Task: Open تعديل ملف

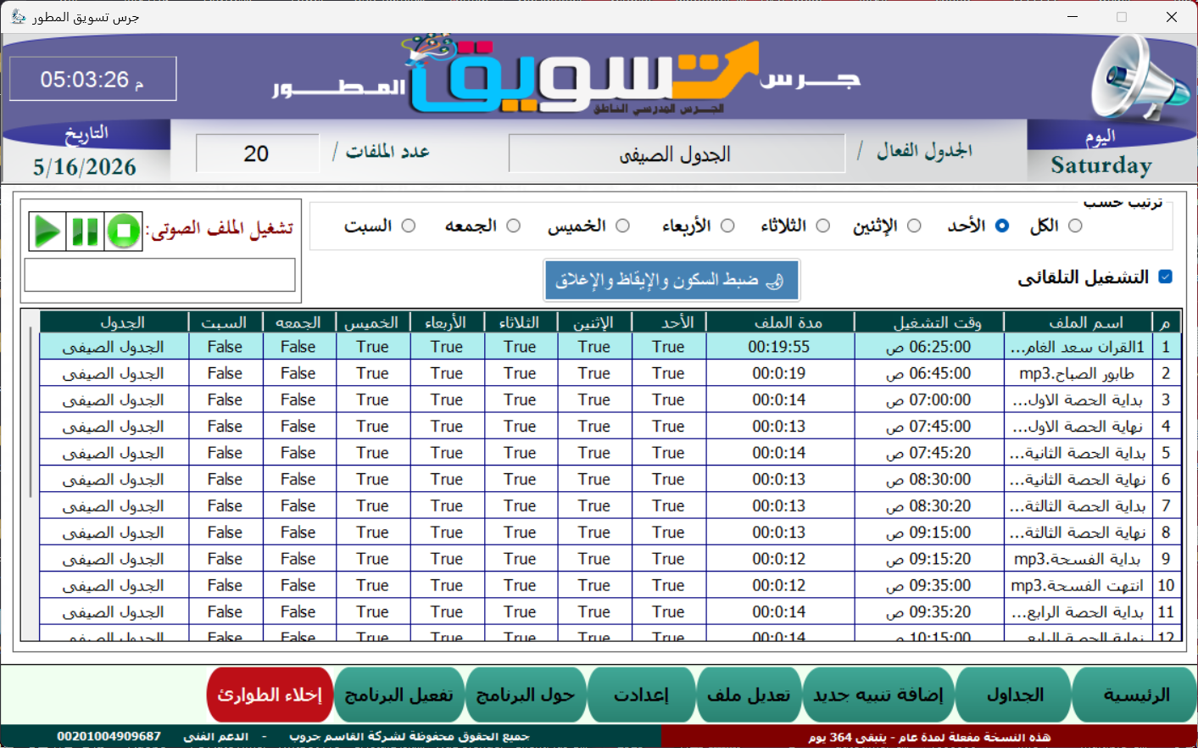Action: coord(749,695)
